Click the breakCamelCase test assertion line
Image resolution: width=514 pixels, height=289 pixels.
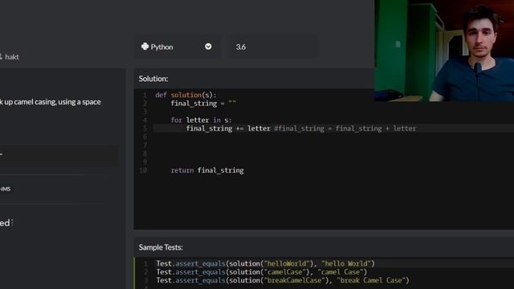pos(283,280)
